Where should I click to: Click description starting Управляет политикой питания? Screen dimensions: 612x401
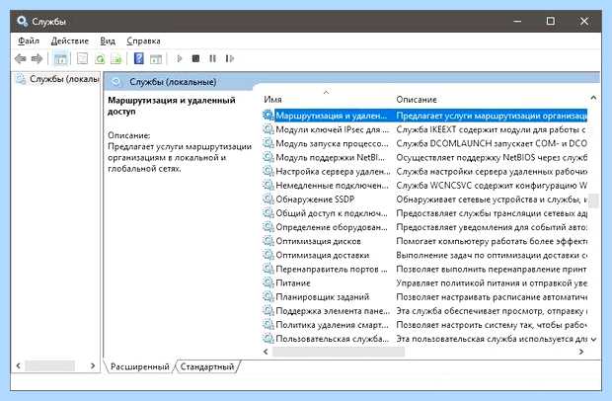point(492,282)
